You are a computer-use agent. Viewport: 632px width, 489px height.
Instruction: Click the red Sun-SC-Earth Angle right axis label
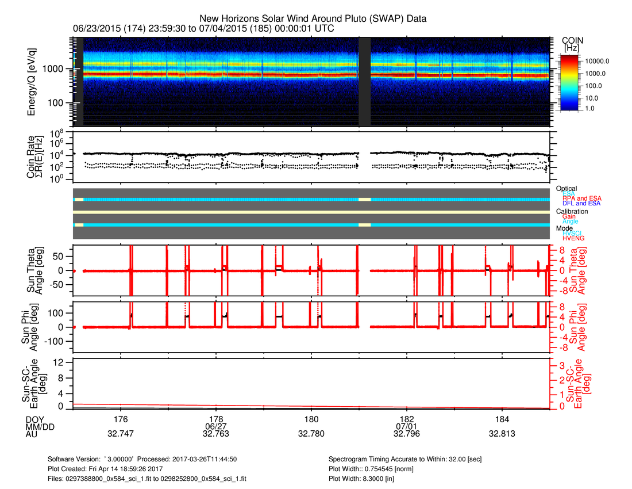click(578, 380)
